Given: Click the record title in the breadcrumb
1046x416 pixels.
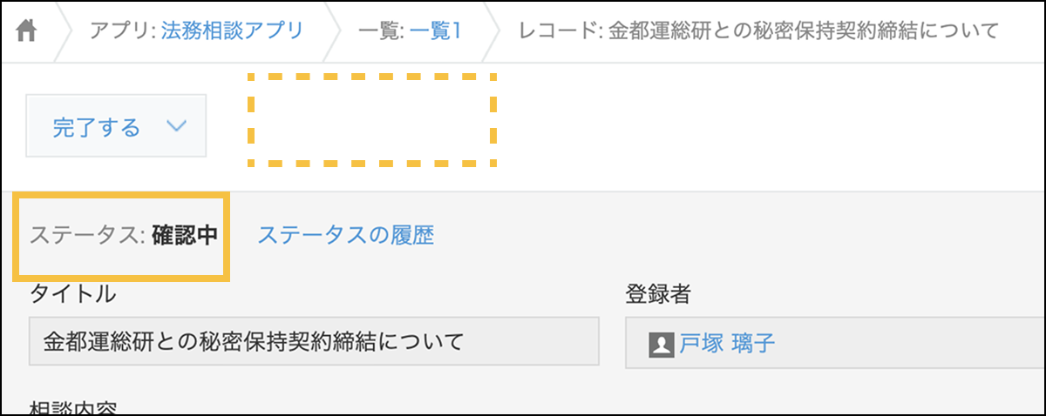Looking at the screenshot, I should tap(802, 31).
